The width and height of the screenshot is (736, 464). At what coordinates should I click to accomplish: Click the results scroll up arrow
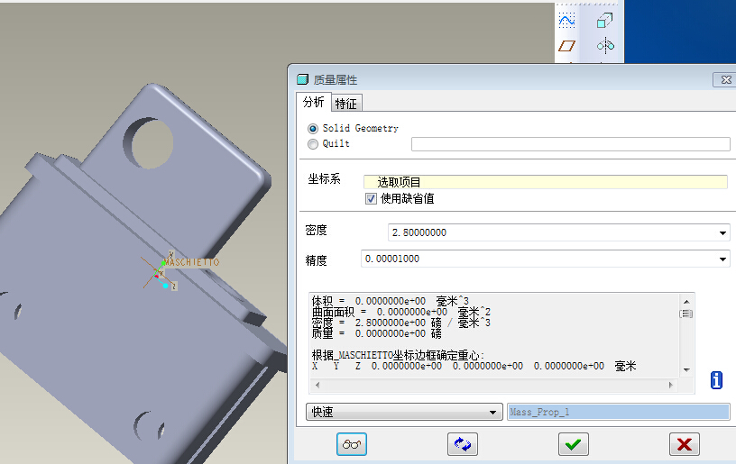686,301
